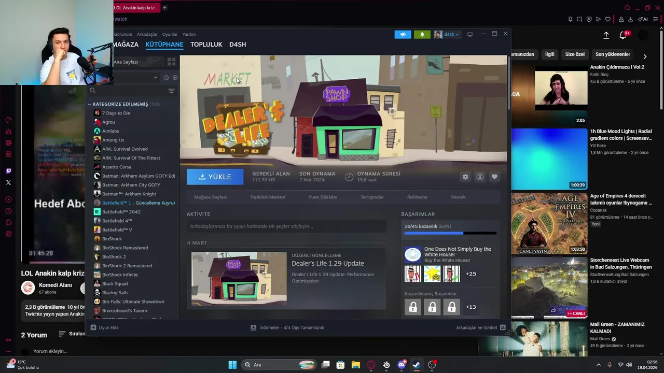Open the +25 earned achievements
This screenshot has width=664, height=373.
(471, 274)
